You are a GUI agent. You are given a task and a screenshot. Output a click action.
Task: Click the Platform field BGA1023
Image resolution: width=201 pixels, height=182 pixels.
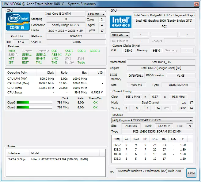(76, 36)
